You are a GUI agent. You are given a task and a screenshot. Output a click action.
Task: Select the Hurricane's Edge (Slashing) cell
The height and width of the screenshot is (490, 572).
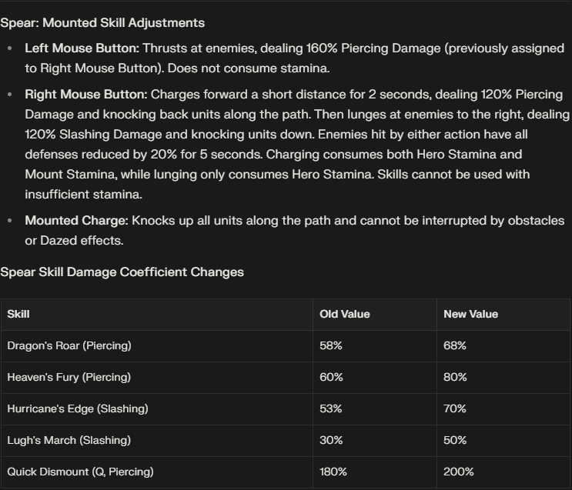point(157,409)
